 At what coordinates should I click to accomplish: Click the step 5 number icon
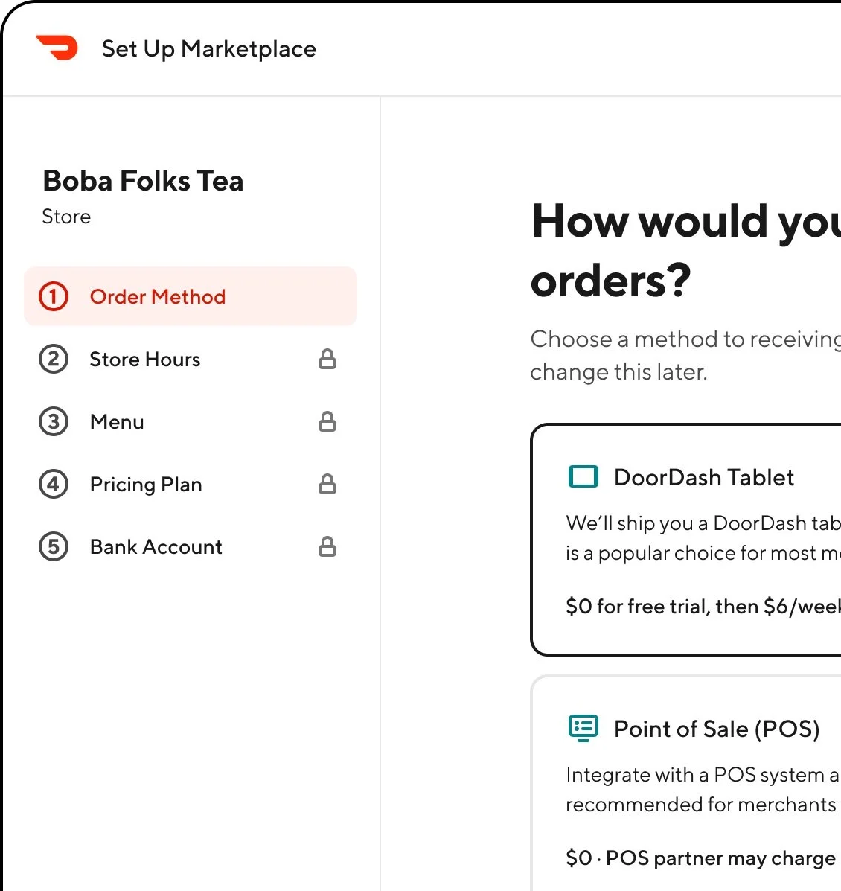pos(54,546)
